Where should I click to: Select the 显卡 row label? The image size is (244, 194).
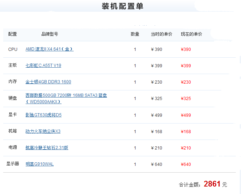click(12, 115)
